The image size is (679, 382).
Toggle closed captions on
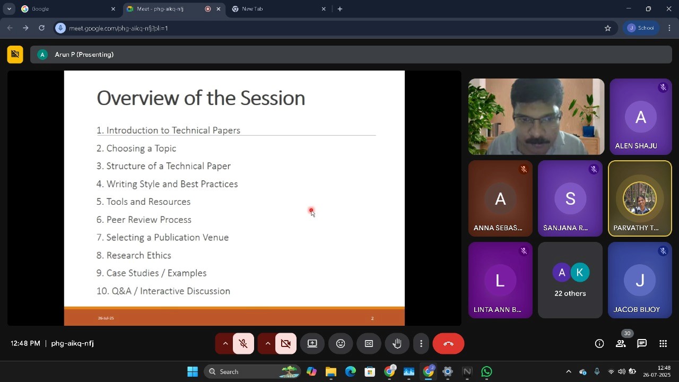(x=369, y=344)
